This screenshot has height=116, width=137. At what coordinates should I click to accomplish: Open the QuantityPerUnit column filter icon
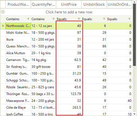point(54,19)
